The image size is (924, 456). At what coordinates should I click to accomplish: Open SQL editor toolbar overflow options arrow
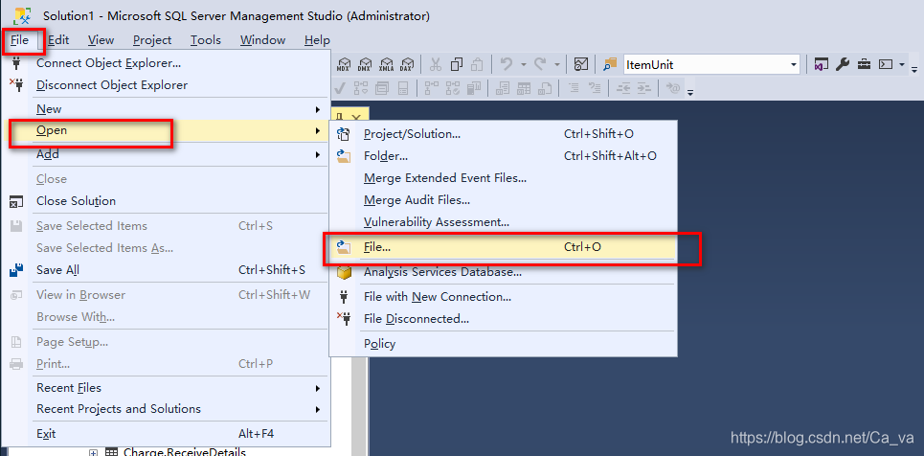(x=690, y=92)
